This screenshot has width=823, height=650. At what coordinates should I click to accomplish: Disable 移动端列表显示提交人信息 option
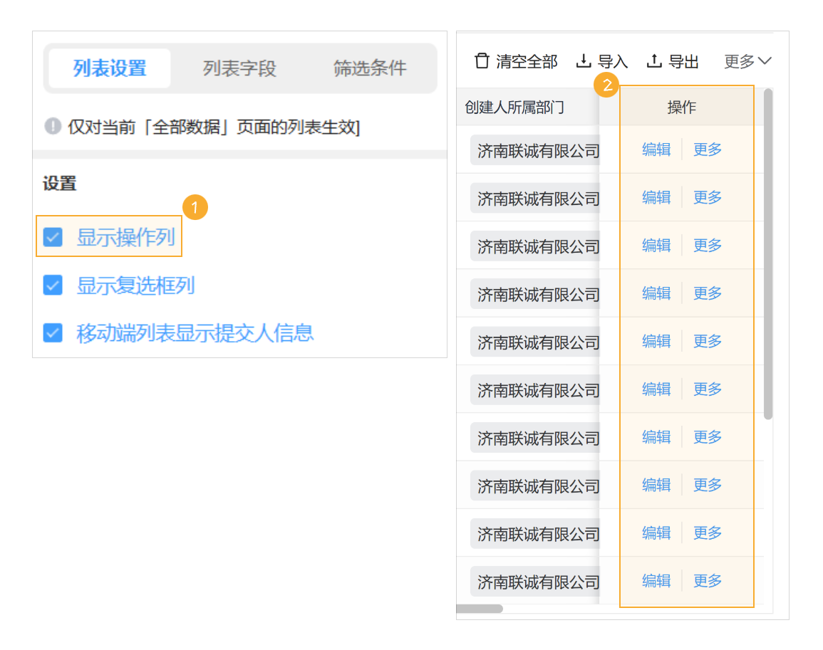(52, 332)
